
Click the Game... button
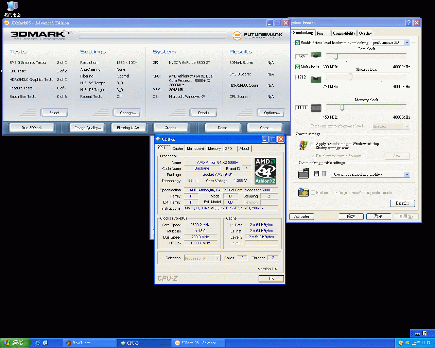click(x=266, y=128)
